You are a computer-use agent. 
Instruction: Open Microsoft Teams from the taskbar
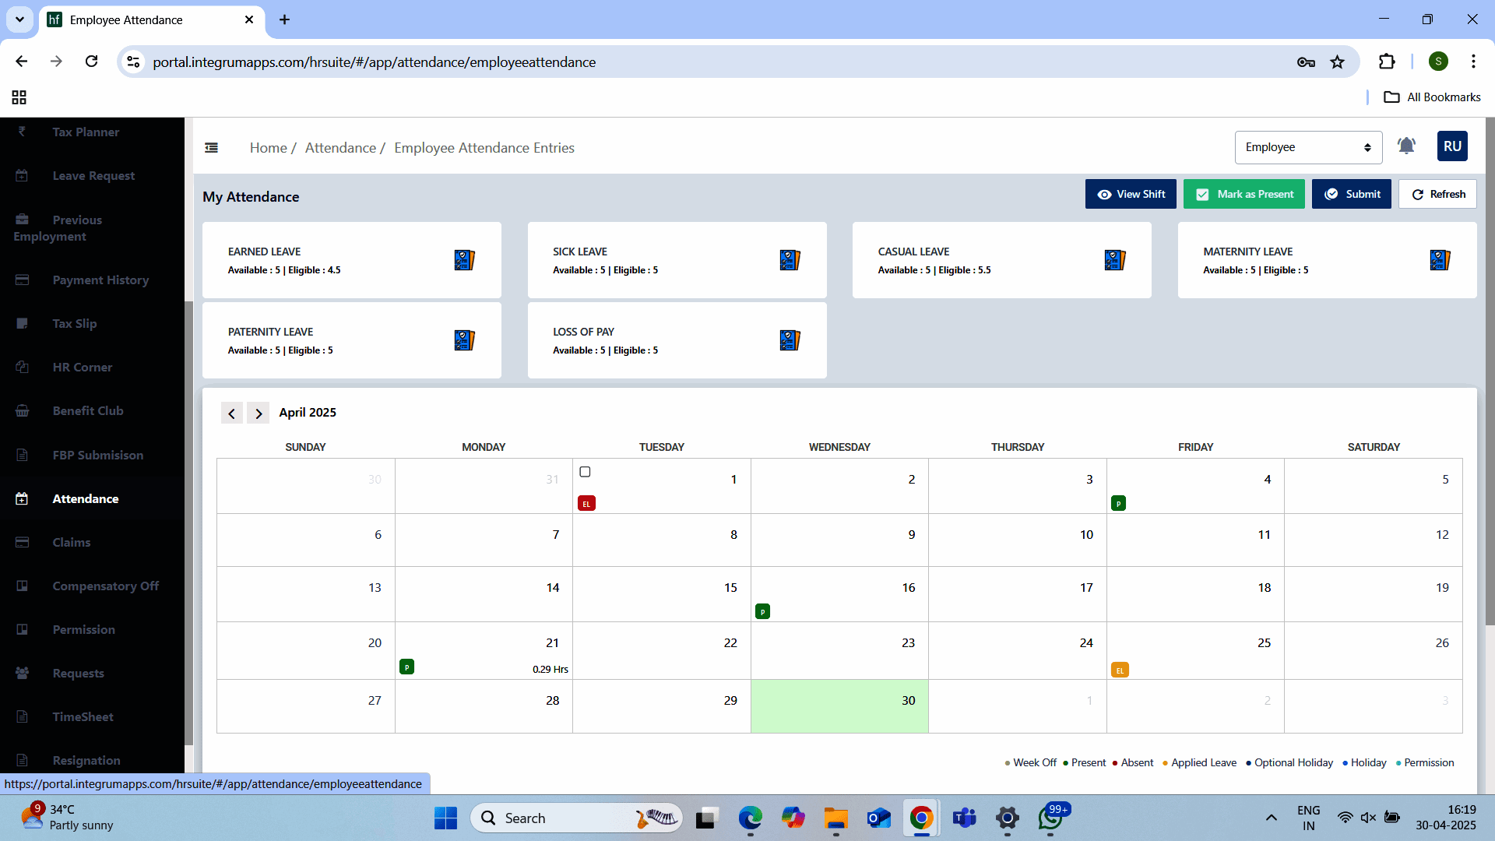tap(964, 818)
